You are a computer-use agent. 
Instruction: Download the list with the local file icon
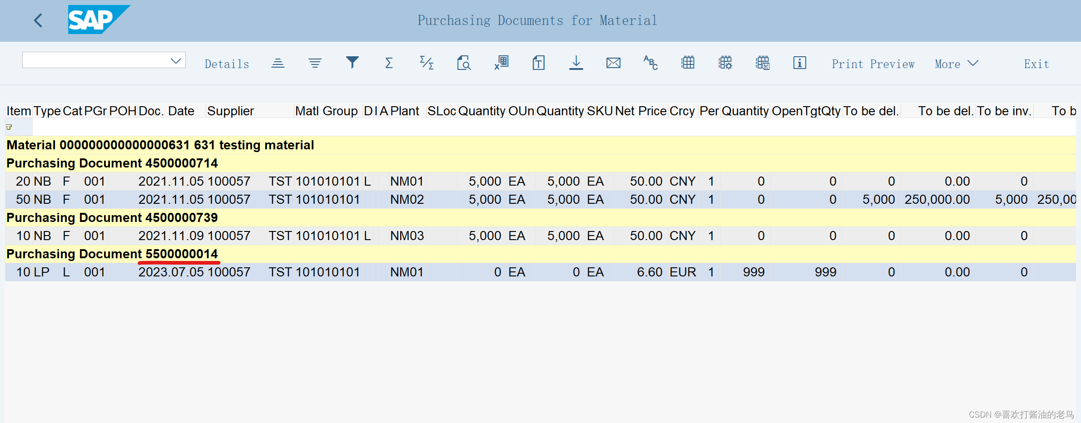coord(576,63)
